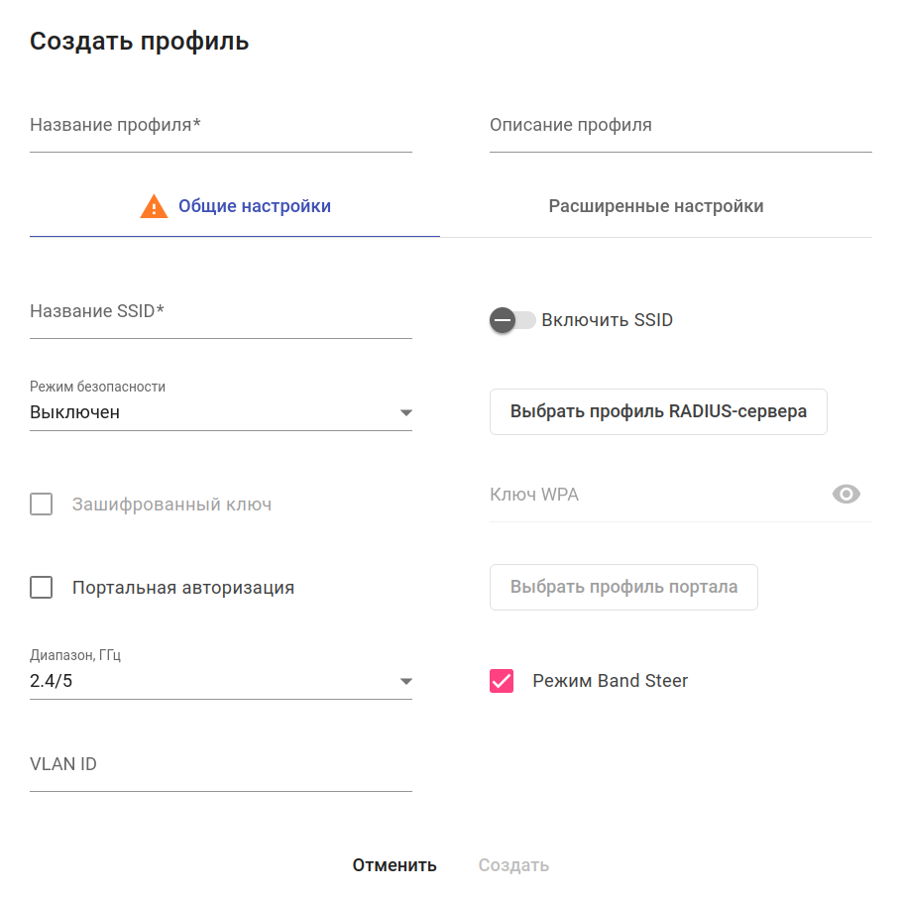Click the Описание профиля text field
The image size is (902, 898).
click(x=680, y=126)
